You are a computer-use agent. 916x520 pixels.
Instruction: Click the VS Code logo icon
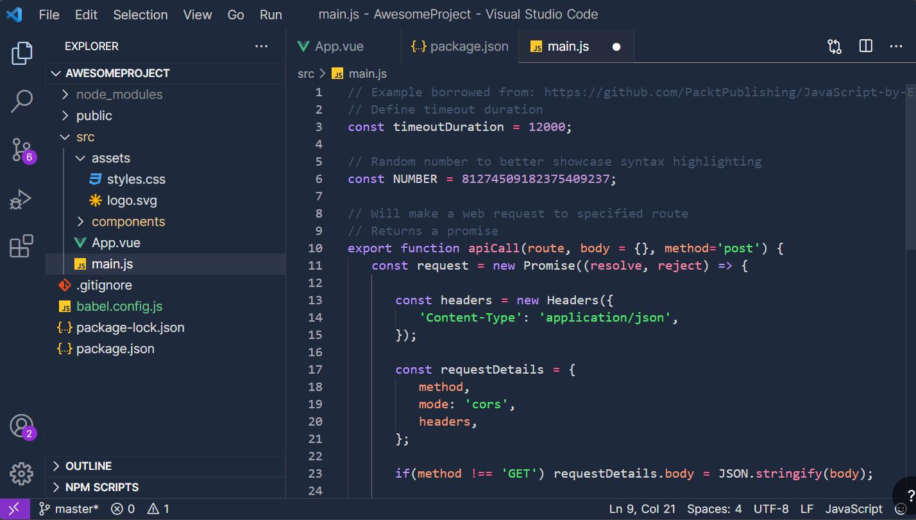tap(14, 14)
